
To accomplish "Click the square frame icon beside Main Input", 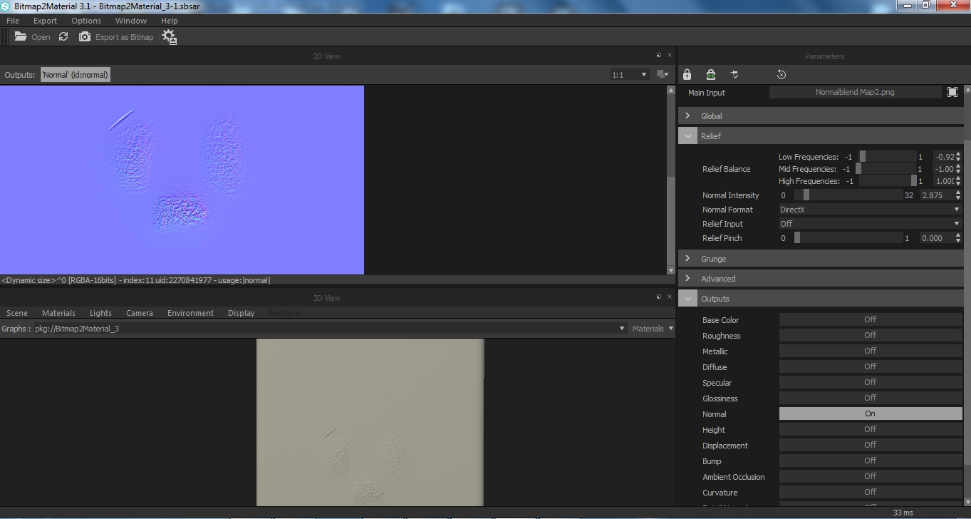I will pos(952,92).
